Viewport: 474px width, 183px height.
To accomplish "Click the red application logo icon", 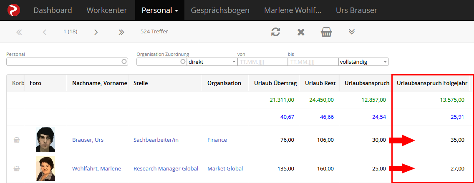I will point(14,10).
